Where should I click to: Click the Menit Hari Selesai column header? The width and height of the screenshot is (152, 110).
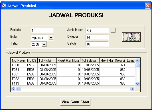click(x=113, y=61)
